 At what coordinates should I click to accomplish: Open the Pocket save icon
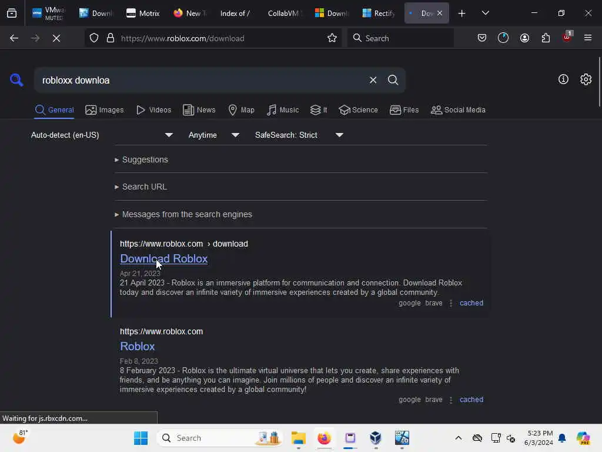482,38
